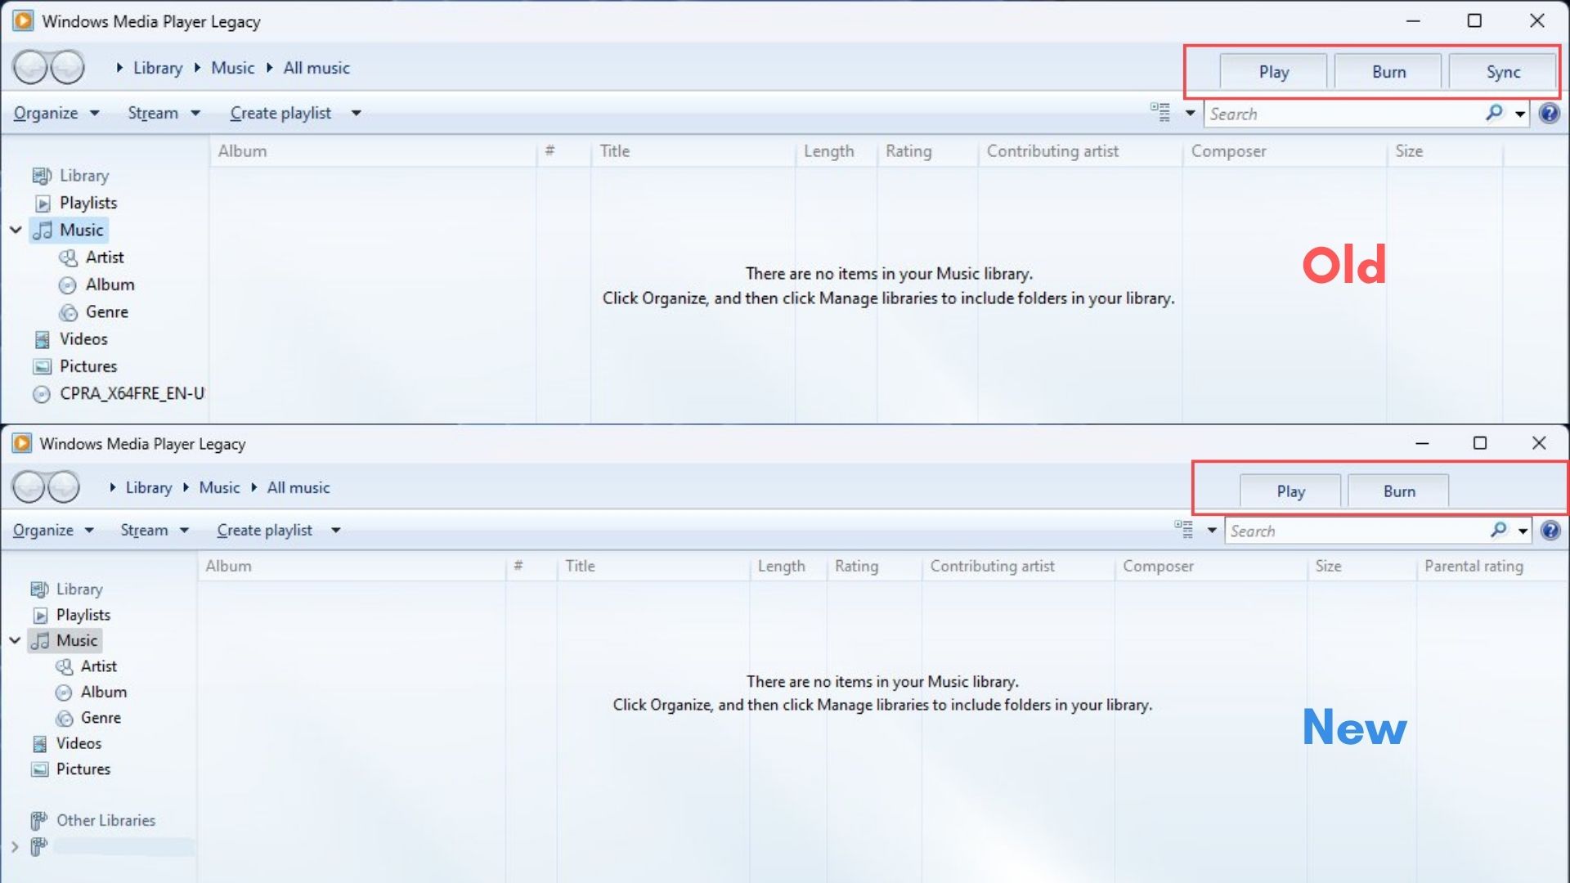Switch to the Sync tab in the top window
Viewport: 1570px width, 883px height.
point(1503,72)
